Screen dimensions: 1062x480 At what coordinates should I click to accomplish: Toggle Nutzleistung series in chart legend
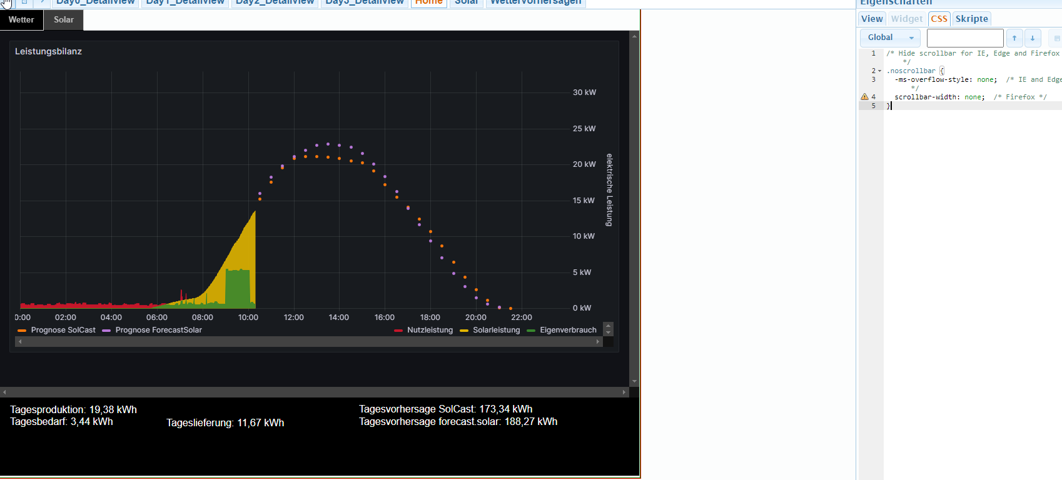pyautogui.click(x=430, y=330)
